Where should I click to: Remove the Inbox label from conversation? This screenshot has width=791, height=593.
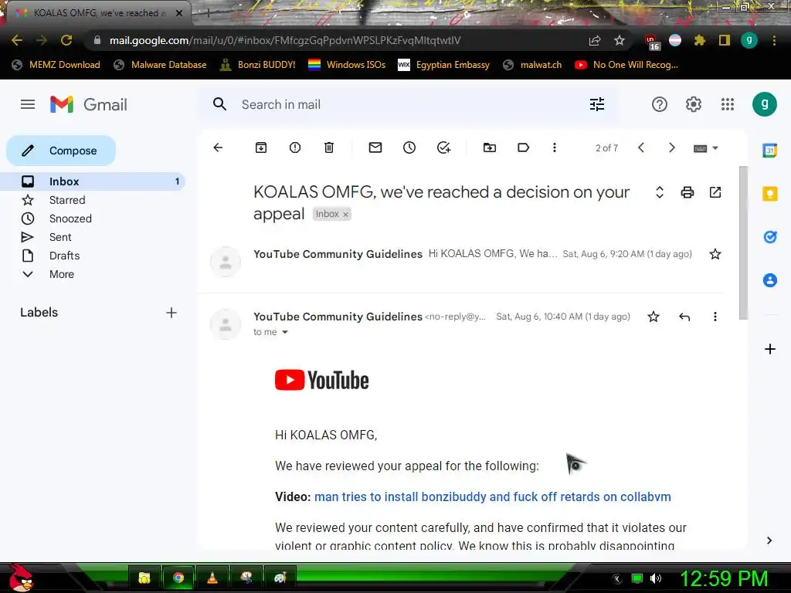[345, 215]
